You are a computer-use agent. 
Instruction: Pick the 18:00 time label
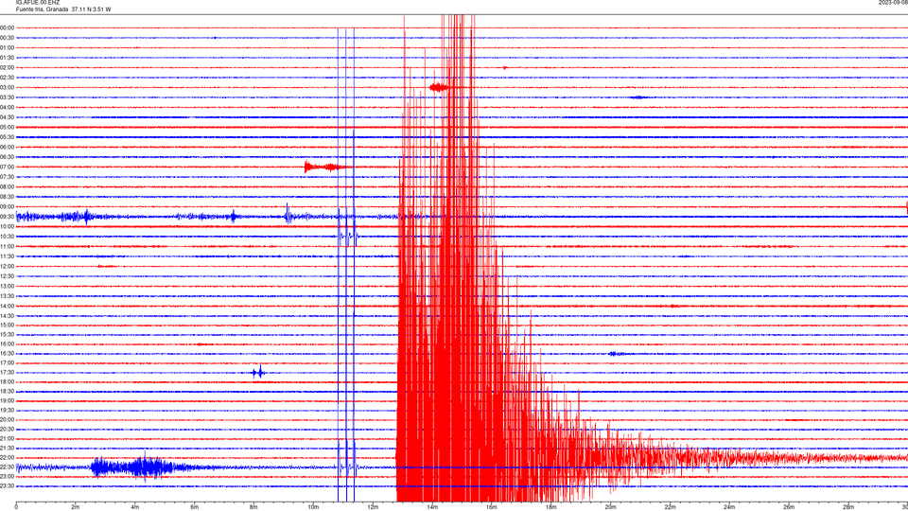(7, 381)
